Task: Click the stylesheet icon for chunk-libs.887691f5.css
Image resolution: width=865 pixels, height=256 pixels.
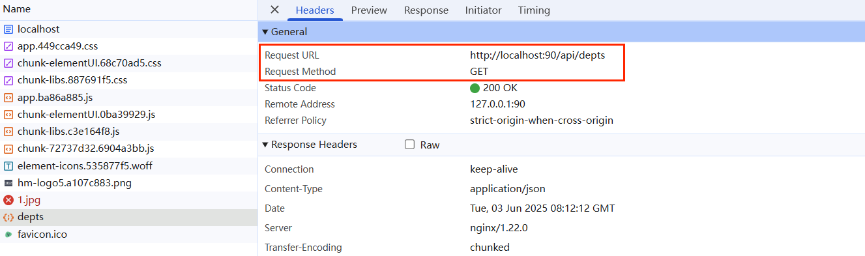Action: (8, 81)
